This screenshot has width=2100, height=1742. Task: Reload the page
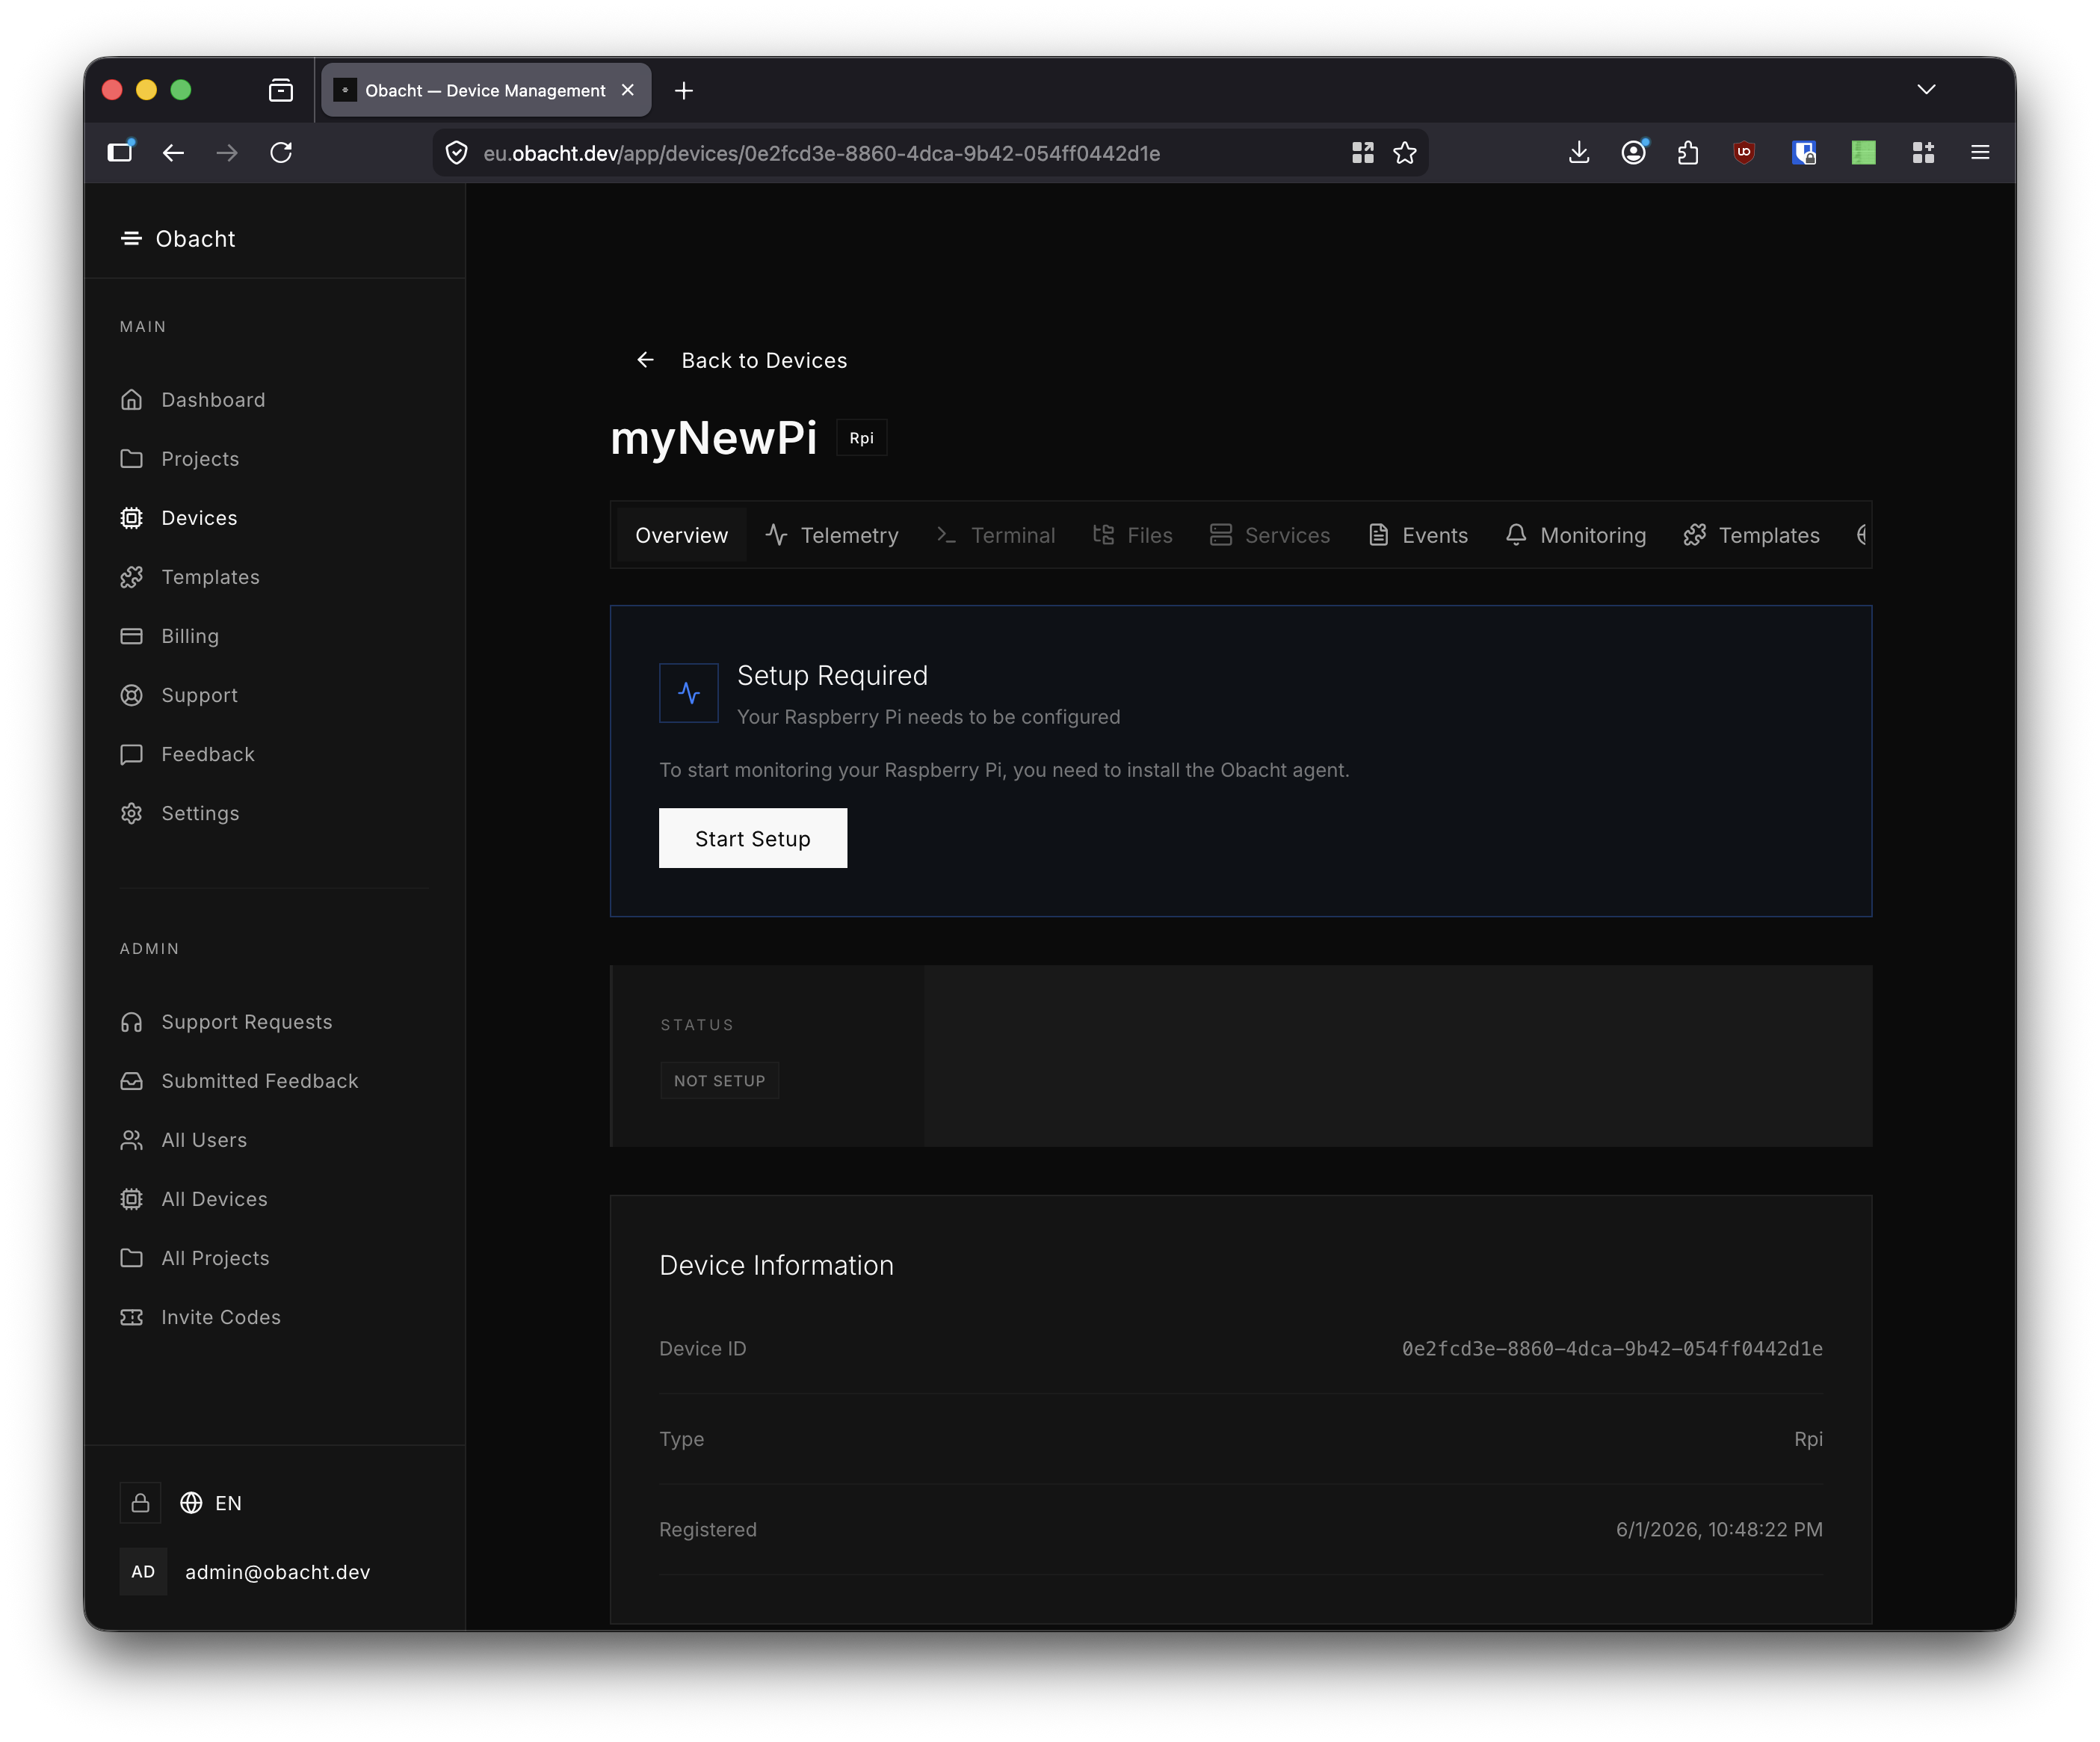pyautogui.click(x=281, y=152)
